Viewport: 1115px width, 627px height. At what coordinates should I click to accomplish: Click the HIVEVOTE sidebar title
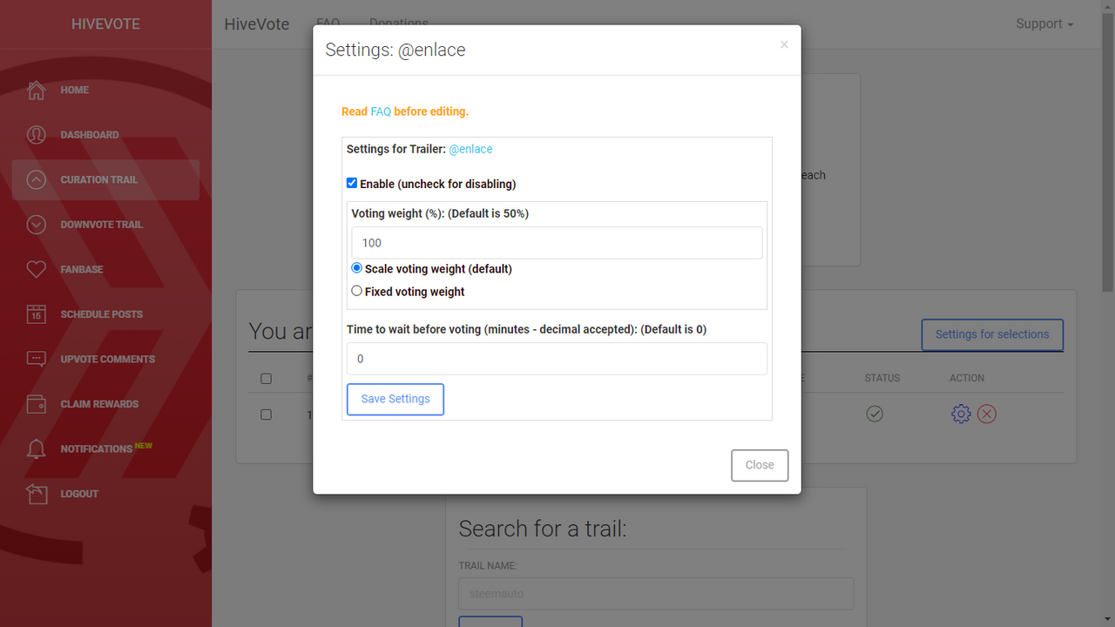click(105, 24)
